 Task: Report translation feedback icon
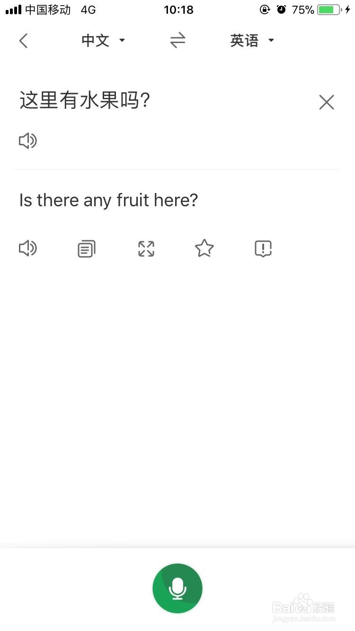[x=263, y=249]
